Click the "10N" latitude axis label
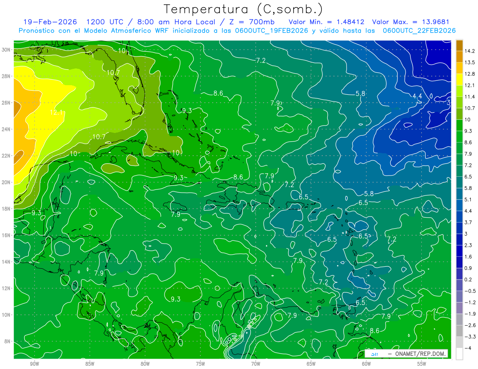The image size is (478, 369). [7, 314]
